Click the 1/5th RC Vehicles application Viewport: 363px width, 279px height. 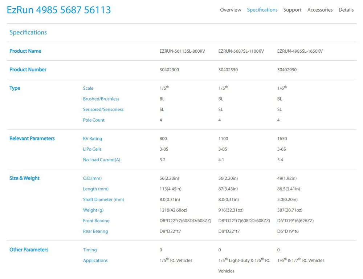[176, 260]
